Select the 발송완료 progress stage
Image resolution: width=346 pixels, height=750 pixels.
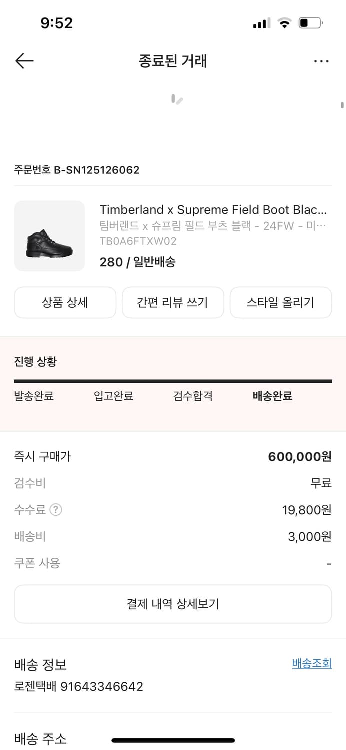coord(34,396)
